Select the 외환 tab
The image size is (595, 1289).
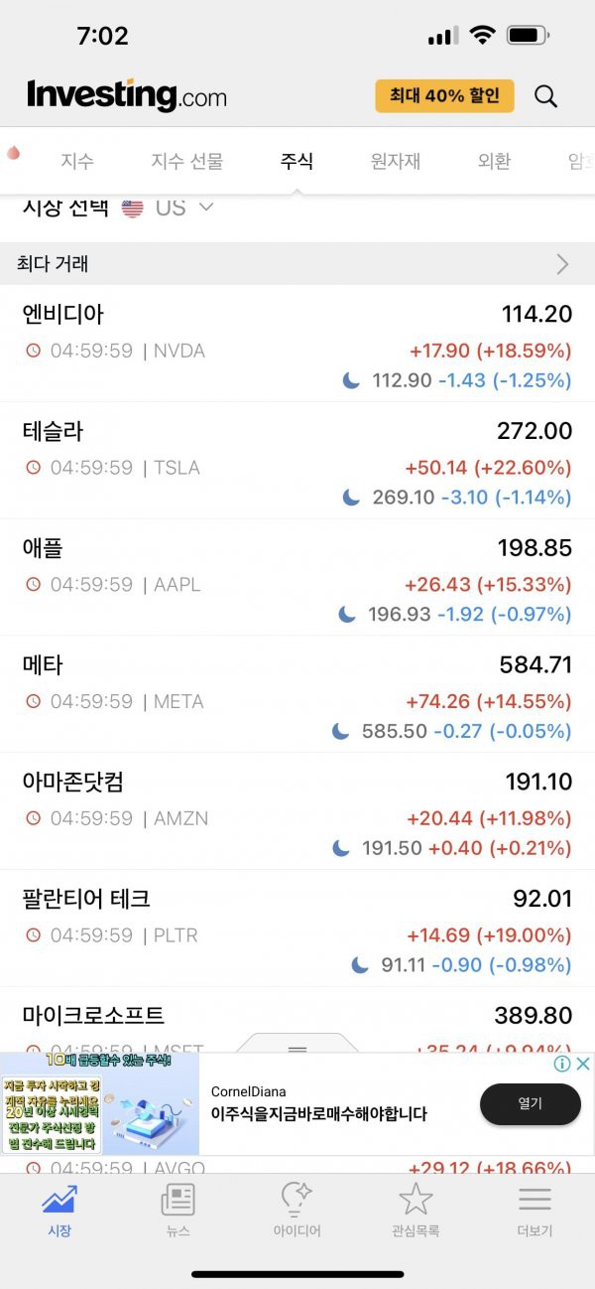coord(494,161)
